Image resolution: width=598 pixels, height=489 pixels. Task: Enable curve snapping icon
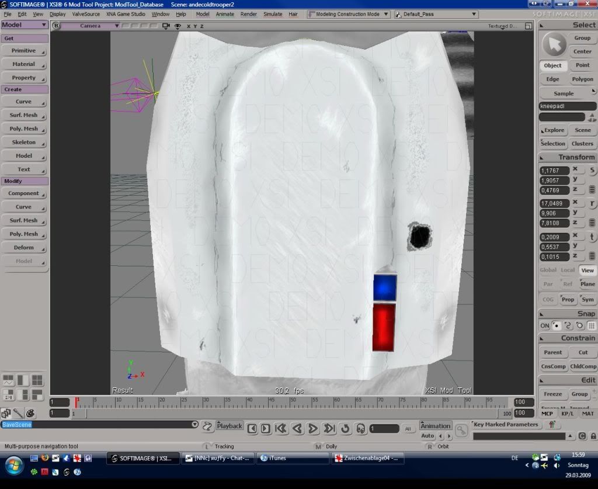click(568, 326)
